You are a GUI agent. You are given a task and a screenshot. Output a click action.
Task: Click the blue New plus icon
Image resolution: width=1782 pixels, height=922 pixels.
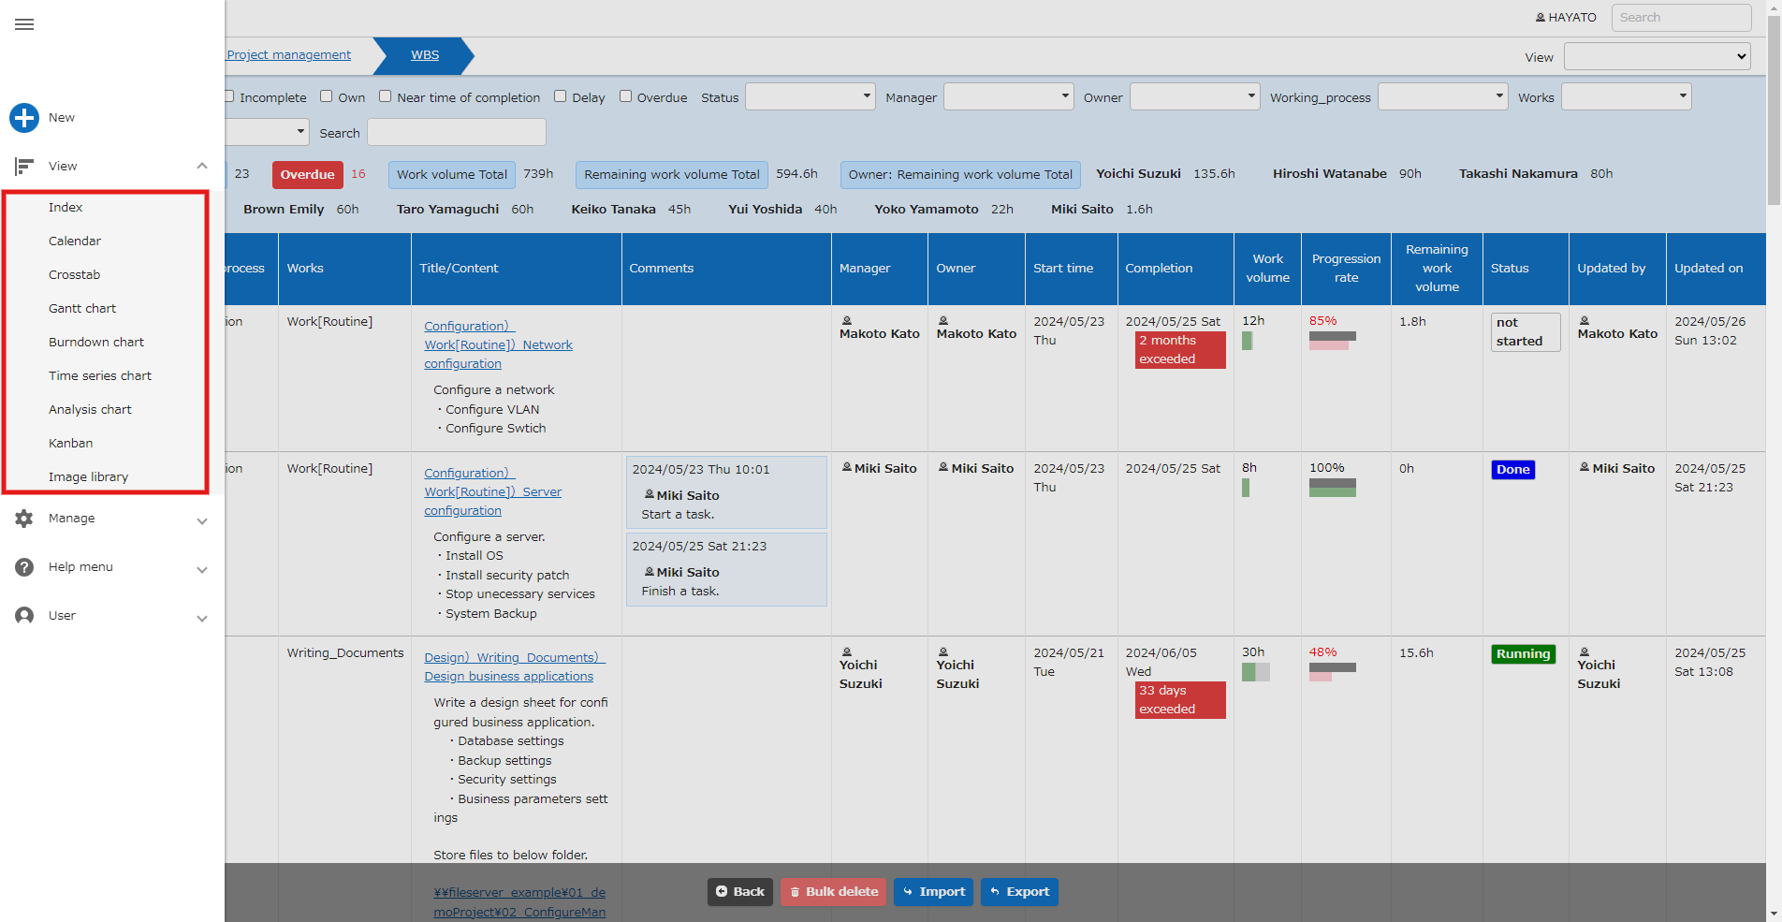24,118
